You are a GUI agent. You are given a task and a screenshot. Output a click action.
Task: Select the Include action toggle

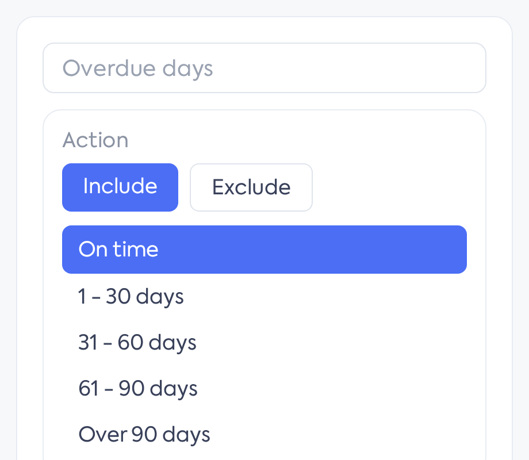pyautogui.click(x=120, y=187)
